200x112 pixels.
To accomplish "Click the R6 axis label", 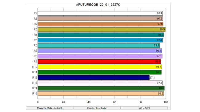I will coord(35,45).
